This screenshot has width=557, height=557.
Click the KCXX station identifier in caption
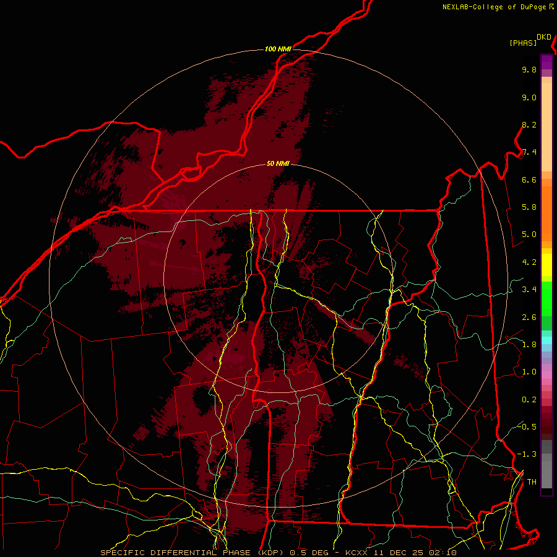point(356,553)
